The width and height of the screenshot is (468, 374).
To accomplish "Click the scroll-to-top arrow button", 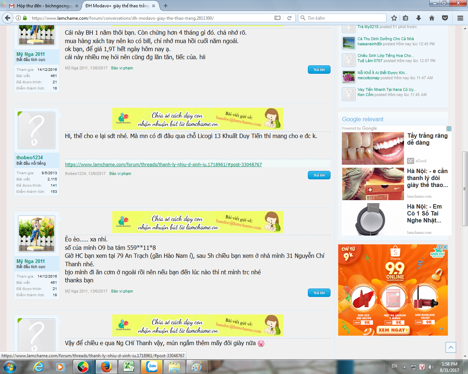I will tap(451, 347).
